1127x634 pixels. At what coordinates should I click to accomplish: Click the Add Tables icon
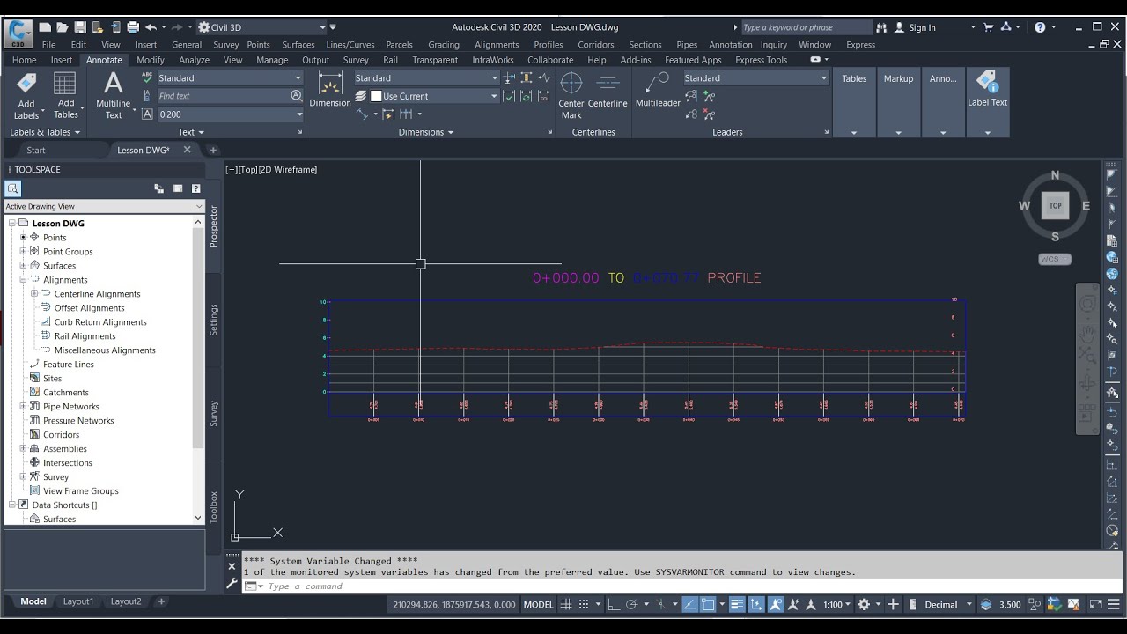(x=65, y=85)
